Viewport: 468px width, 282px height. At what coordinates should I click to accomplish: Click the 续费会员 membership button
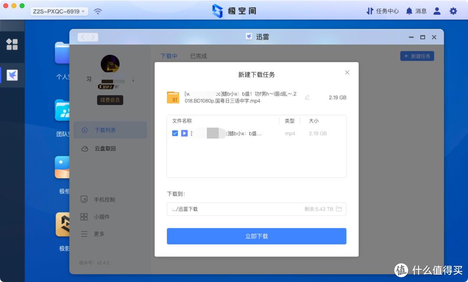pos(110,100)
